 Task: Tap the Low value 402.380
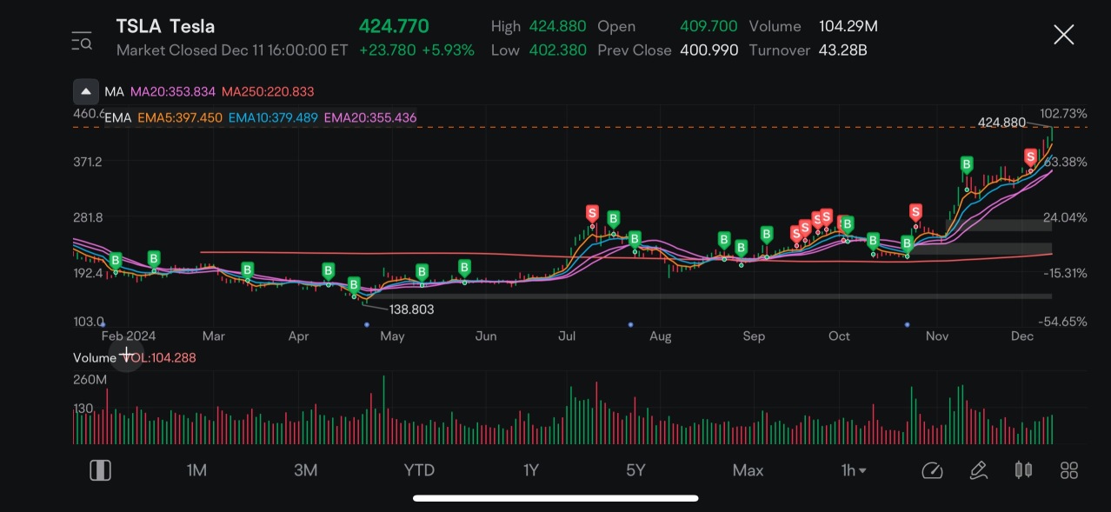(557, 50)
